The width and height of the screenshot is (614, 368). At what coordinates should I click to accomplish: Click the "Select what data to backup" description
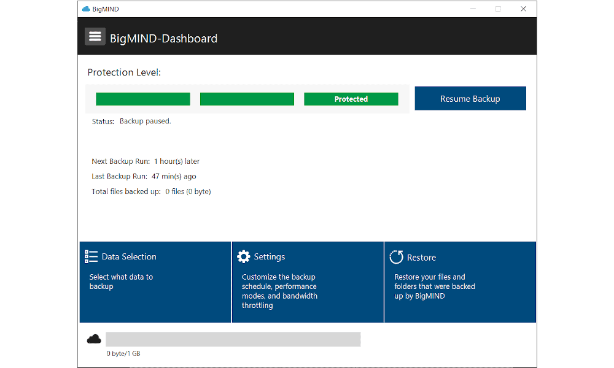[121, 282]
